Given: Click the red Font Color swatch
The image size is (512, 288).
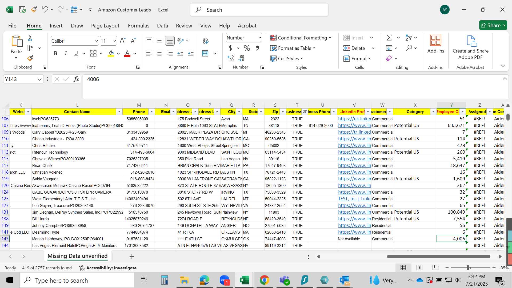Looking at the screenshot, I should tap(127, 53).
